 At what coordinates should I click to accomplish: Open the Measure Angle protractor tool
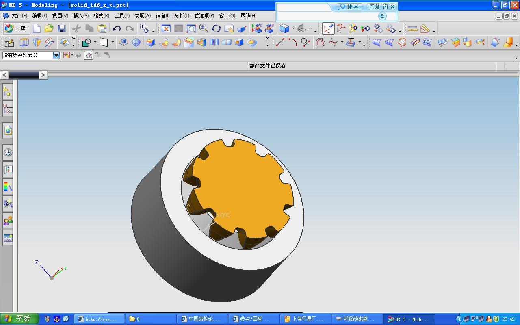click(425, 28)
